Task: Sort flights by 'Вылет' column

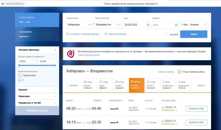Action: point(70,101)
